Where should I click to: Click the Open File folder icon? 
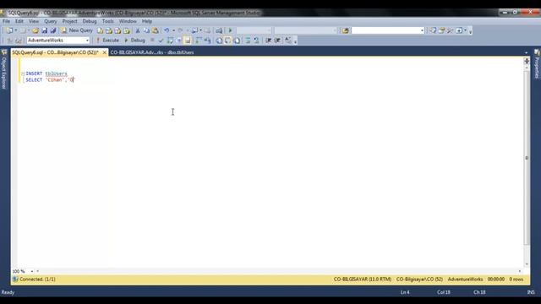tap(36, 30)
